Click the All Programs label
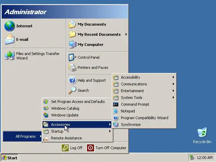 [x=26, y=136]
